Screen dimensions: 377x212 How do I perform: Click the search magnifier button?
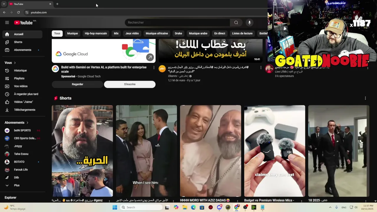coord(236,23)
